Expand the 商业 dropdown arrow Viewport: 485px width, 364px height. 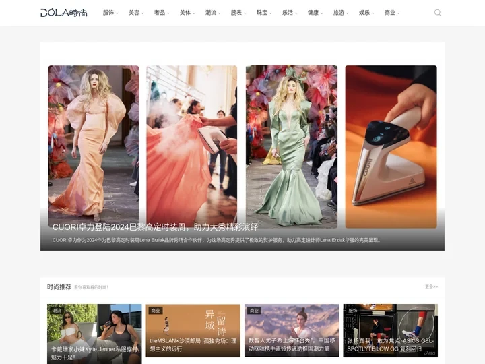(x=399, y=13)
